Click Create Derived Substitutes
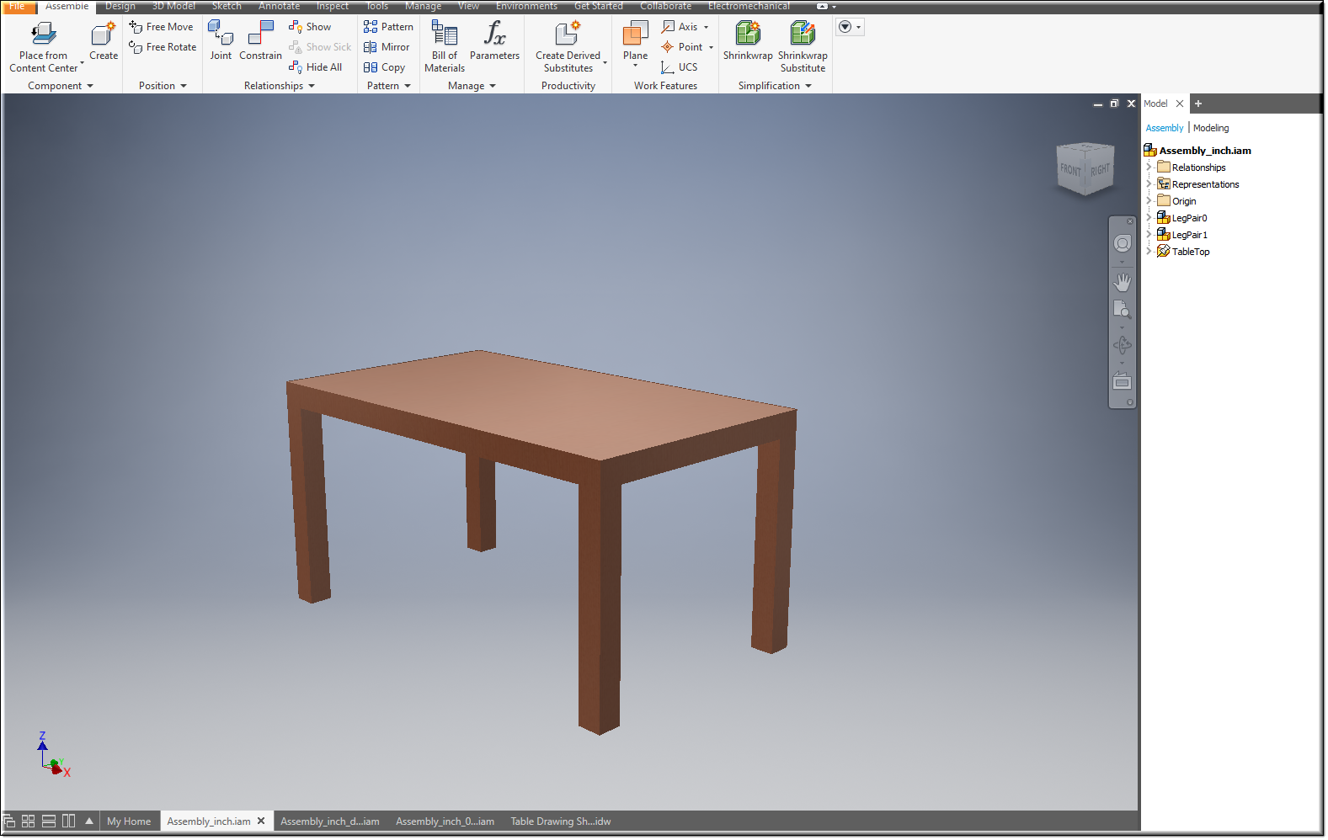 [x=568, y=46]
